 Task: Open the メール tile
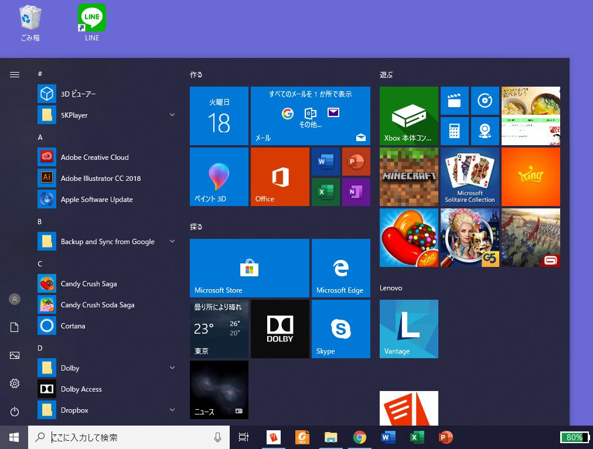coord(311,116)
